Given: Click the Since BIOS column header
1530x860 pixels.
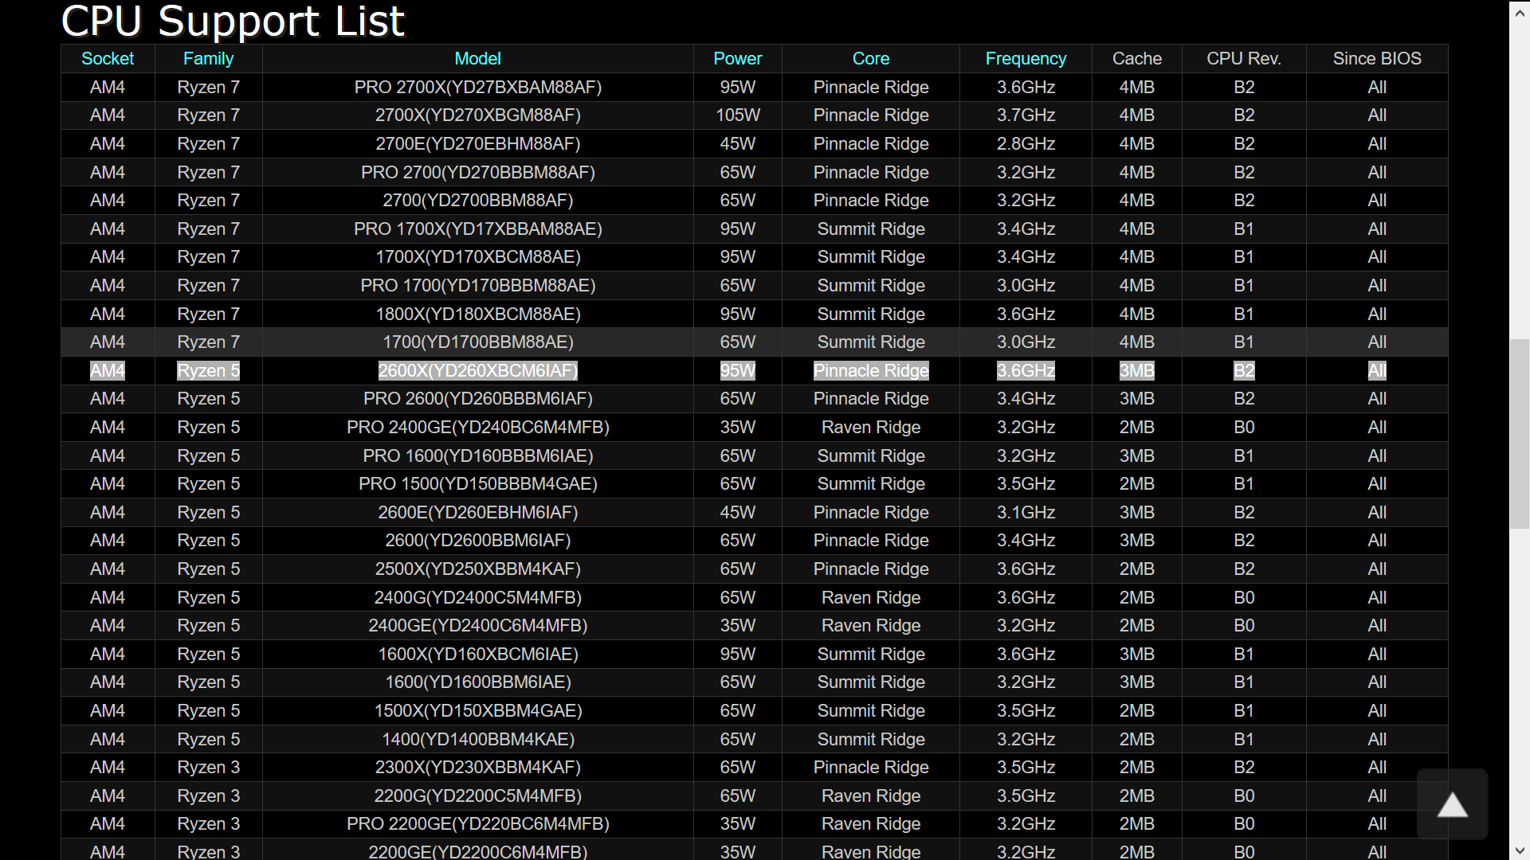Looking at the screenshot, I should coord(1377,59).
